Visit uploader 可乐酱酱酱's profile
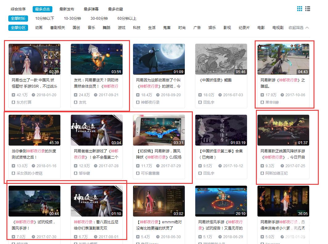 pyautogui.click(x=148, y=173)
